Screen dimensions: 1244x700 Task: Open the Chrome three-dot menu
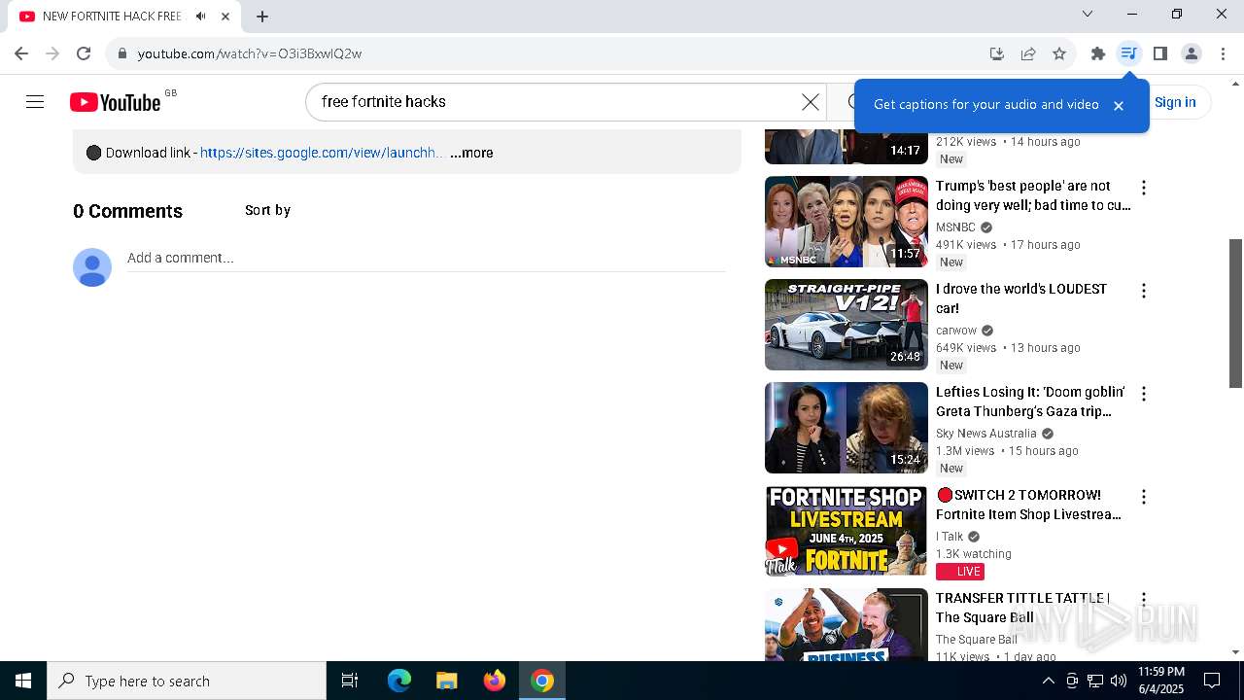point(1223,53)
